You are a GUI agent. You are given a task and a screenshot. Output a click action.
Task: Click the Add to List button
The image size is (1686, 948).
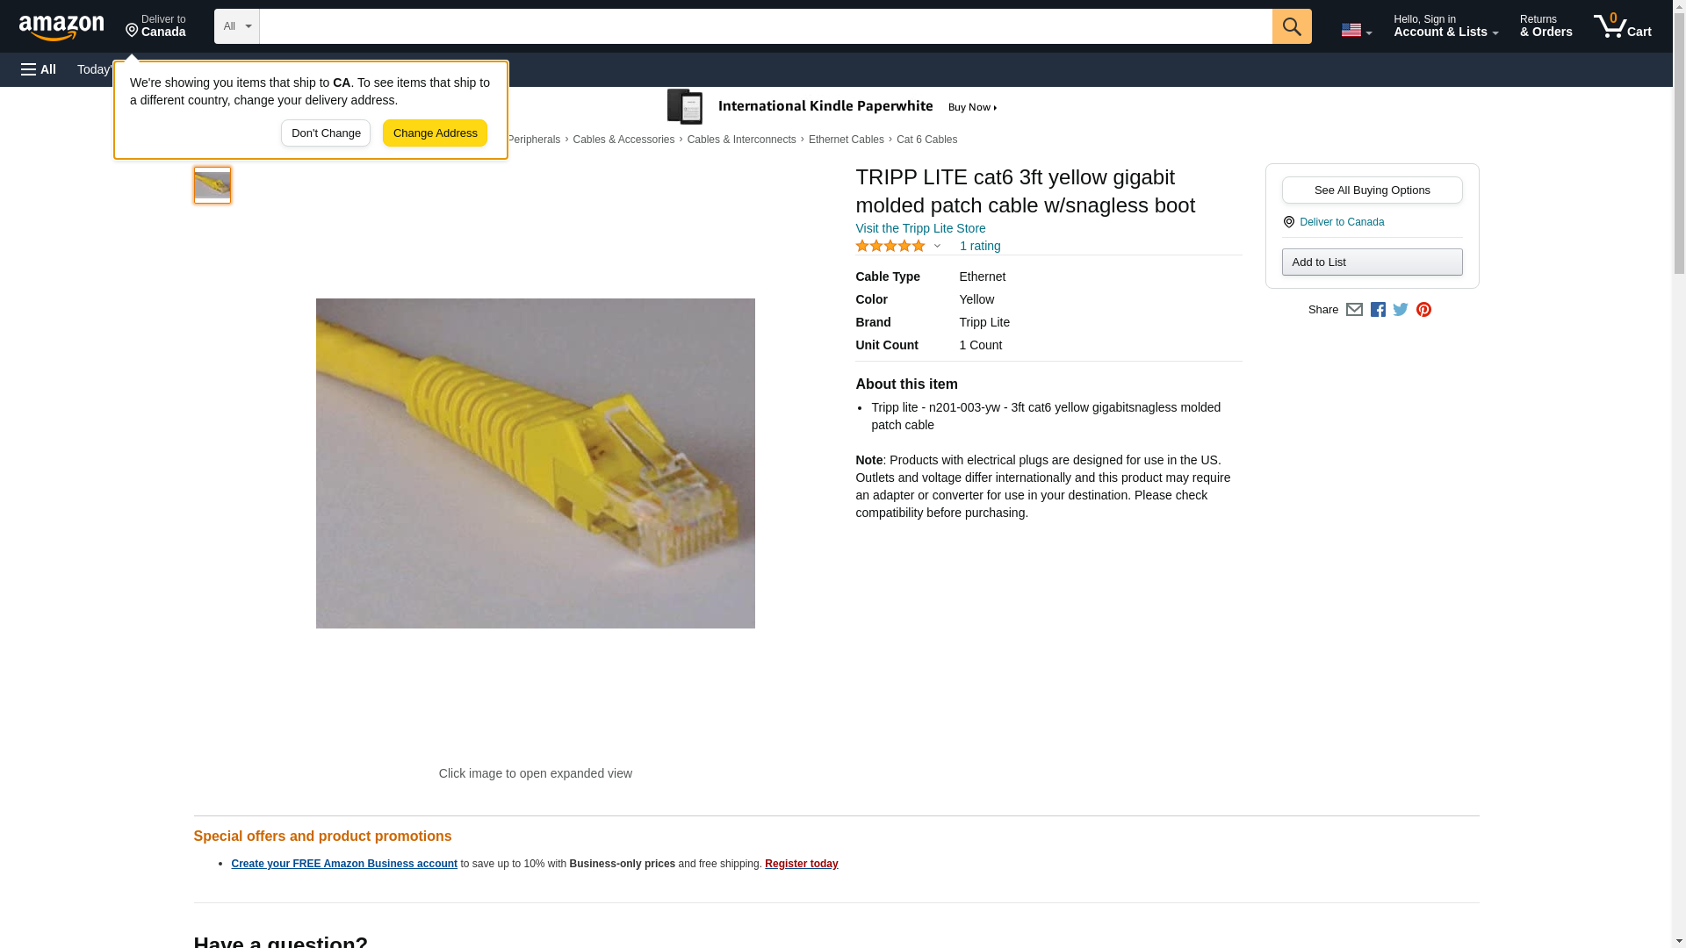point(1372,262)
